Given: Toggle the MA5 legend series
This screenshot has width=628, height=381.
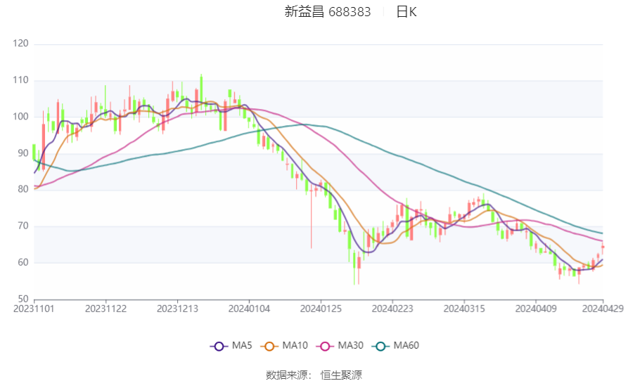Looking at the screenshot, I should pos(231,345).
